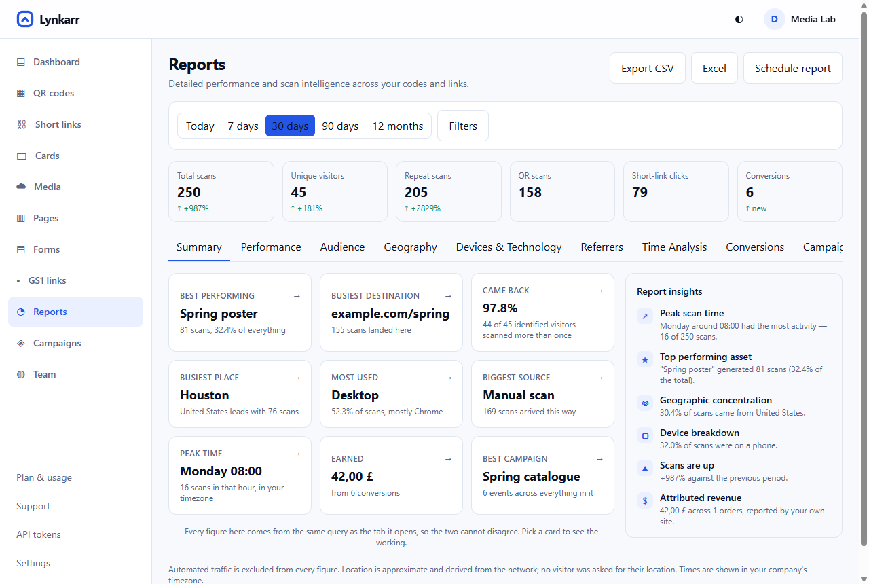Click the Geographic concentration target icon
The image size is (869, 584).
[645, 403]
